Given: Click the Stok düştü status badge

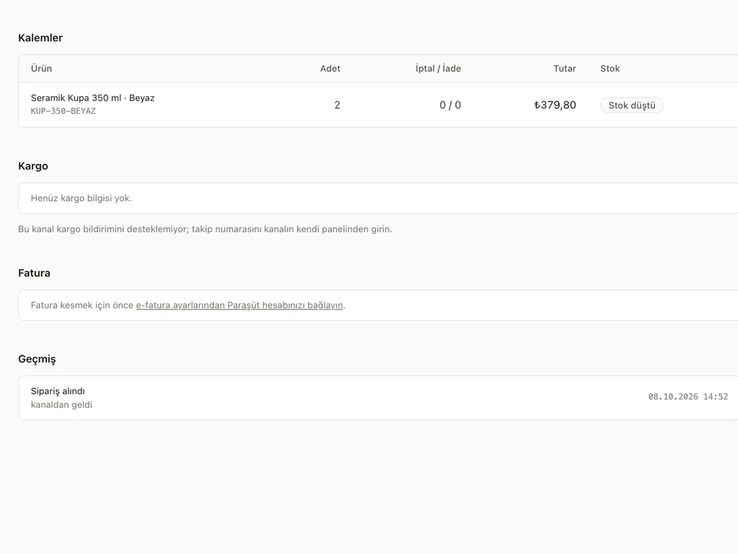Looking at the screenshot, I should [632, 105].
